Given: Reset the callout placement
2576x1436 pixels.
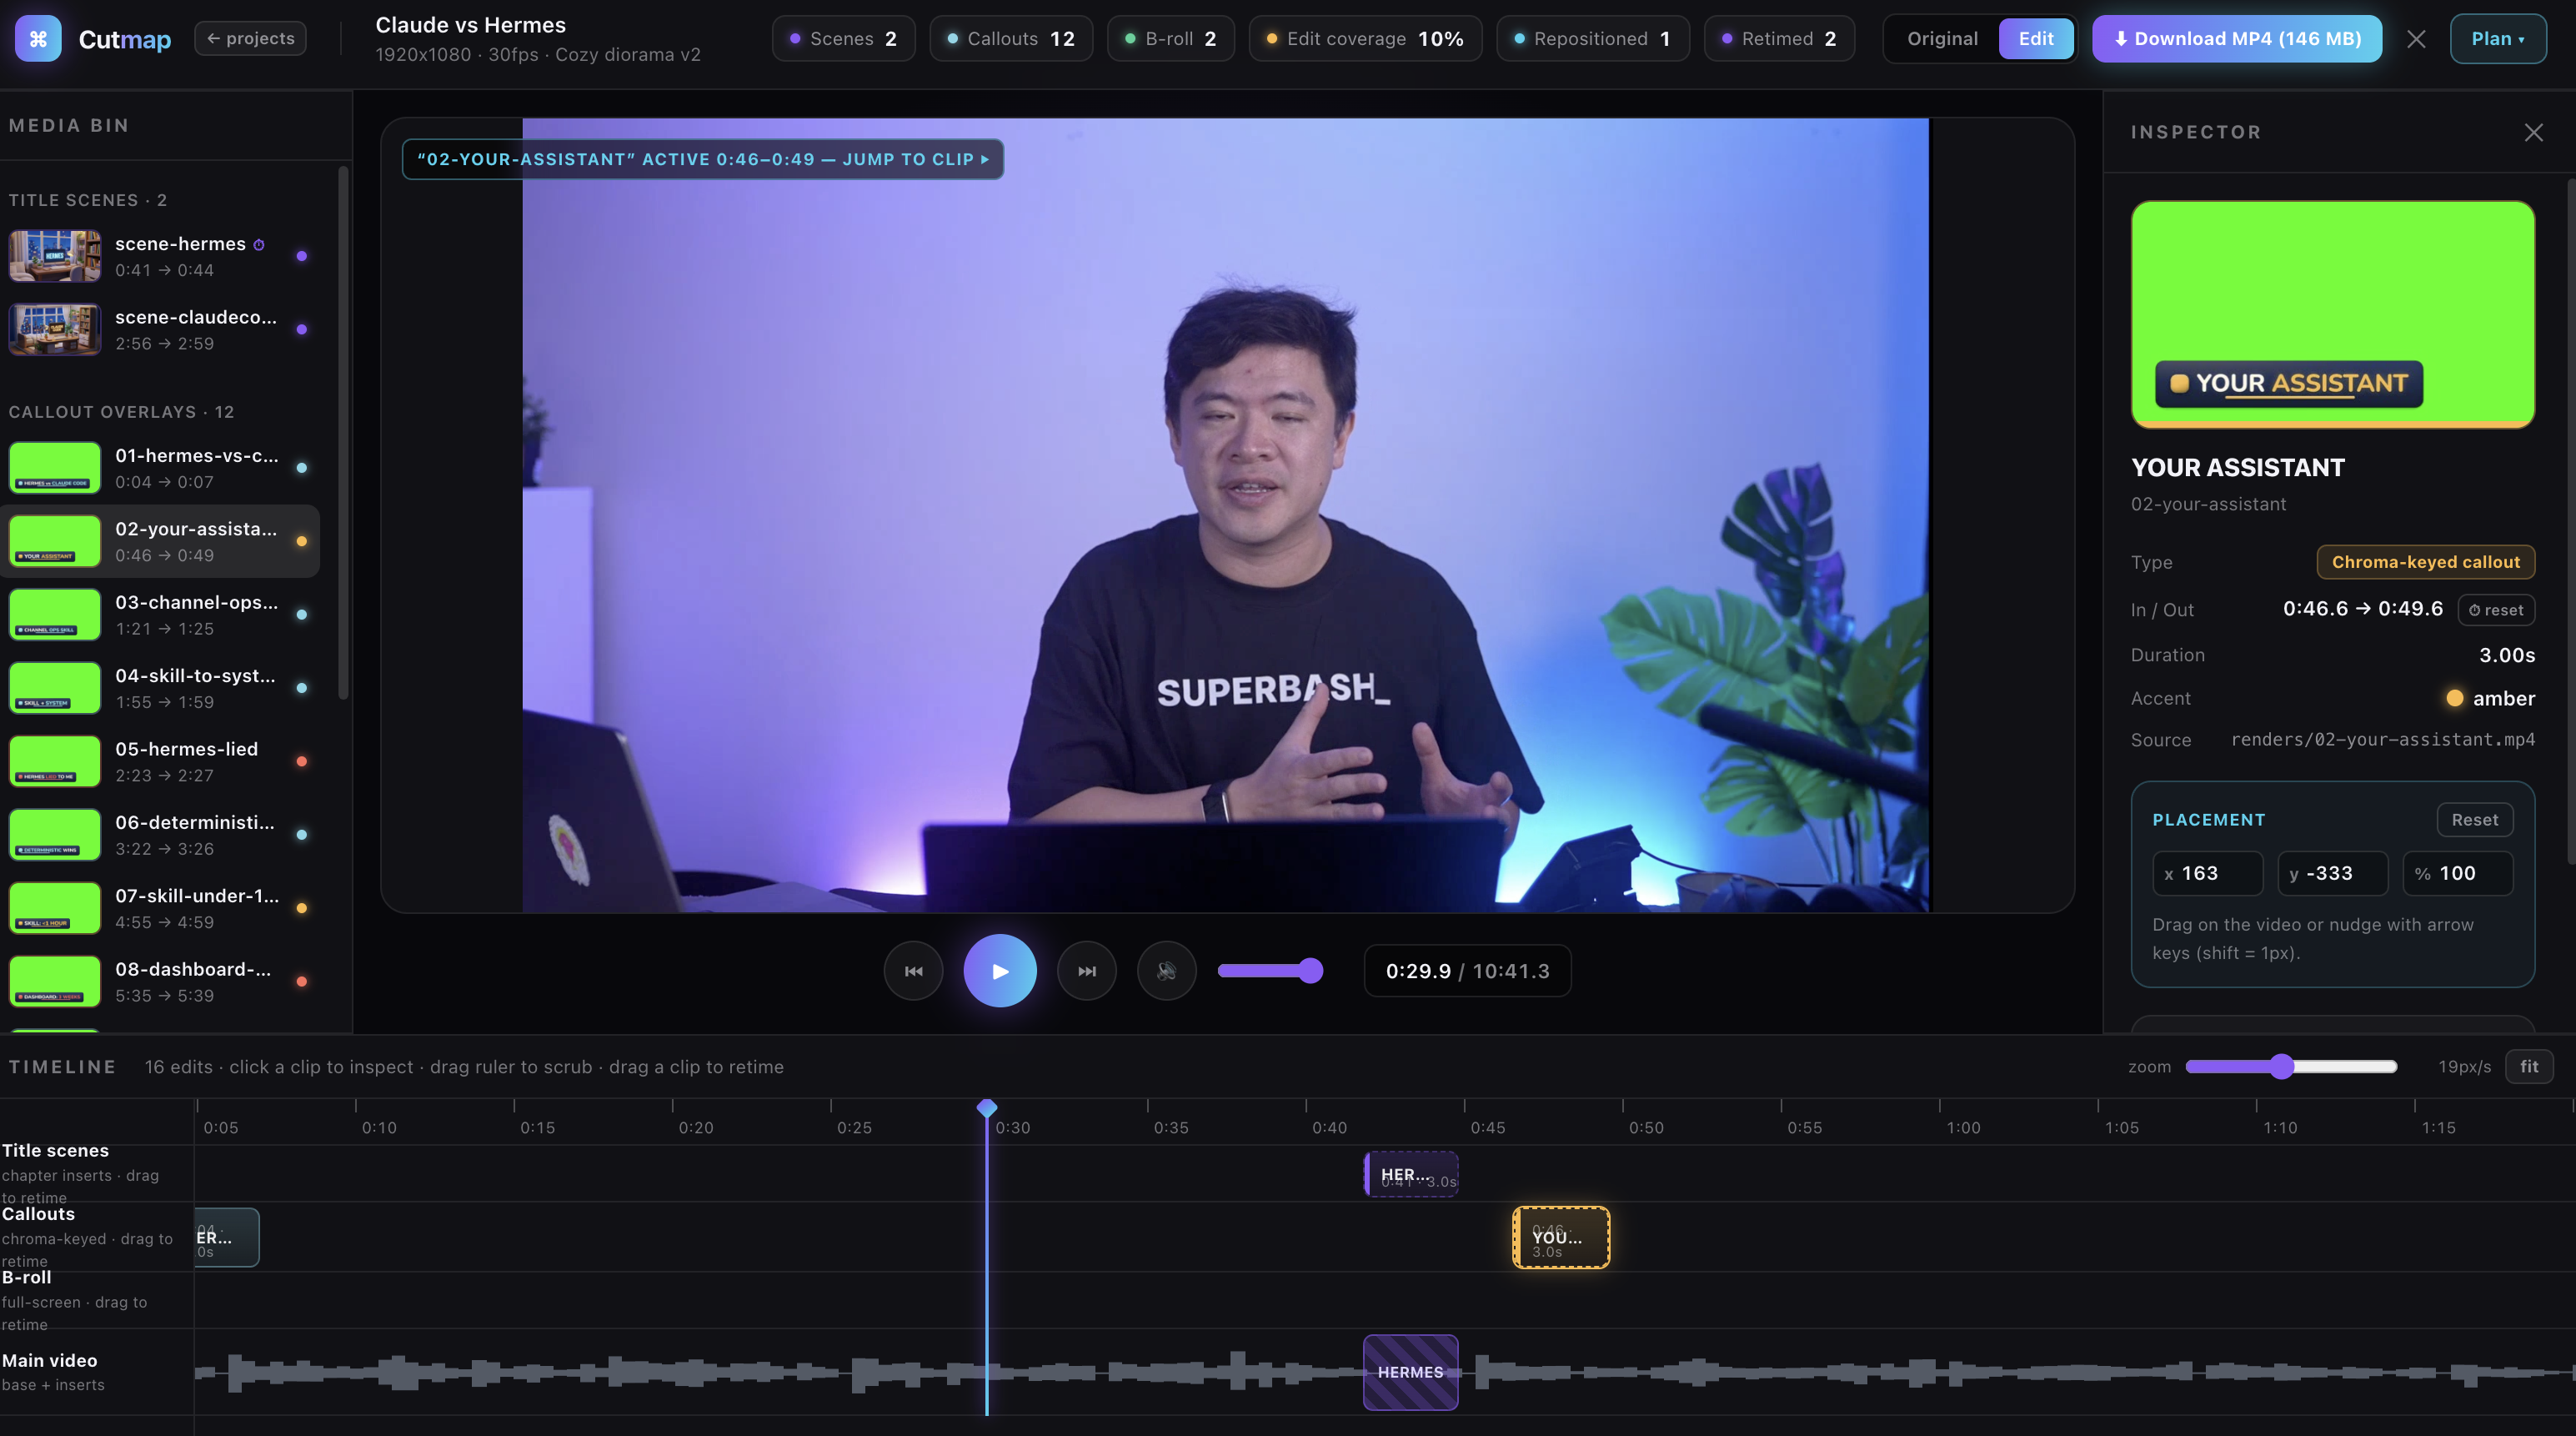Looking at the screenshot, I should coord(2474,820).
